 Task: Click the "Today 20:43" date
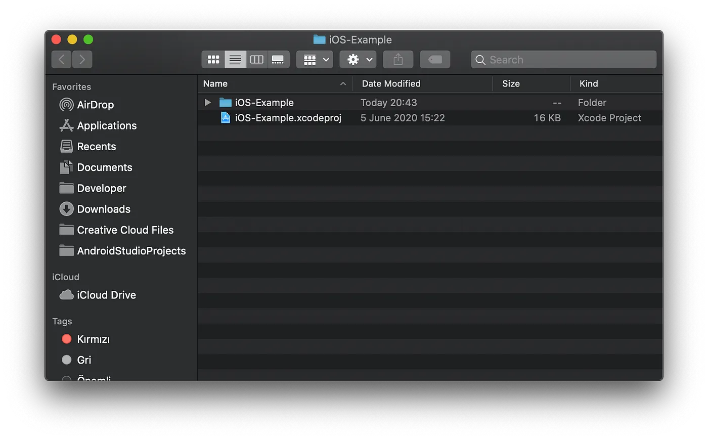[x=388, y=103]
